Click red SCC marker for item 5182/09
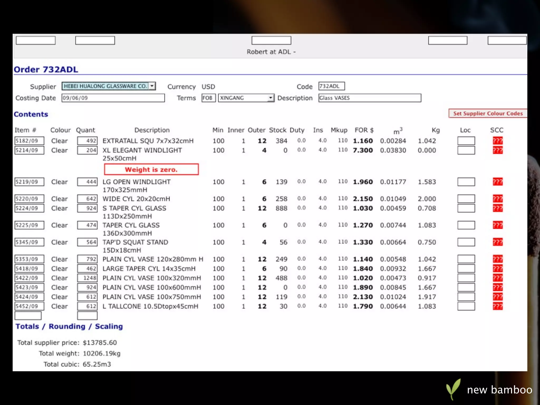This screenshot has width=540, height=405. pos(497,141)
